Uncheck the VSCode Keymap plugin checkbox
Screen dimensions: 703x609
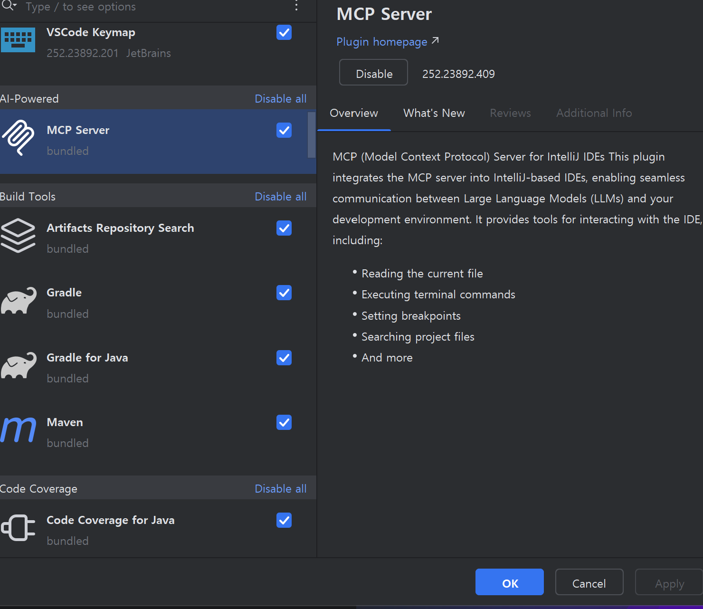tap(284, 32)
